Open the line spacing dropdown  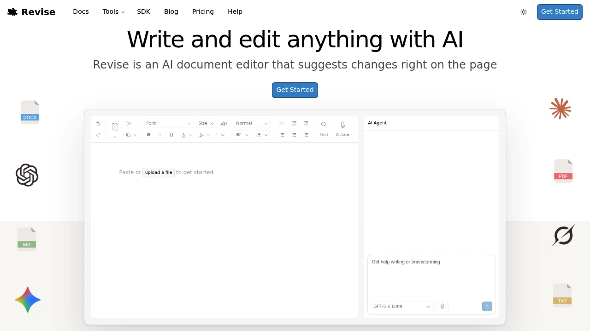point(262,135)
